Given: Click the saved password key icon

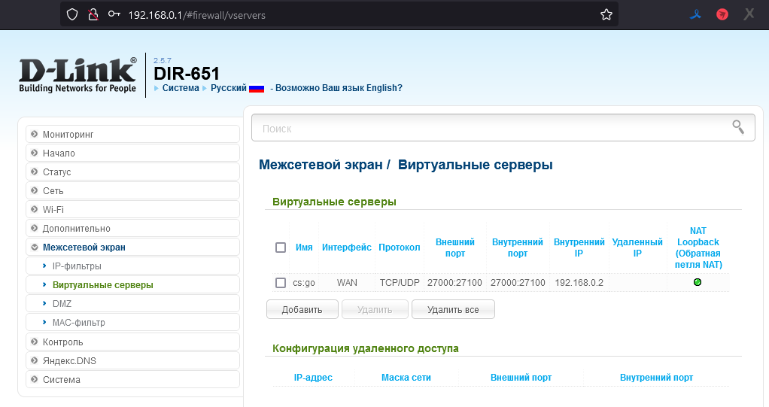Looking at the screenshot, I should coord(114,14).
